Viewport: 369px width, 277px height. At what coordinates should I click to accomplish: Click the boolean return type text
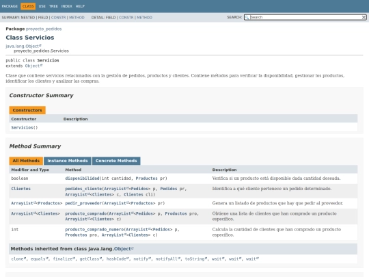[20, 179]
